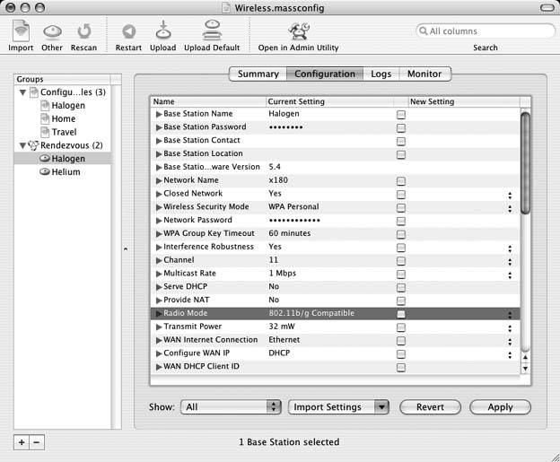The image size is (560, 462).
Task: Switch to the Summary tab
Action: pyautogui.click(x=258, y=74)
